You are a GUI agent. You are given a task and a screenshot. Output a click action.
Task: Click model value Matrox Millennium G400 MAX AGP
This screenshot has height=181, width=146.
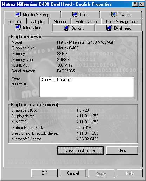(86, 42)
